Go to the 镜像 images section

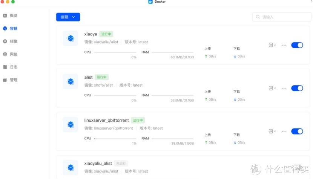pyautogui.click(x=10, y=41)
